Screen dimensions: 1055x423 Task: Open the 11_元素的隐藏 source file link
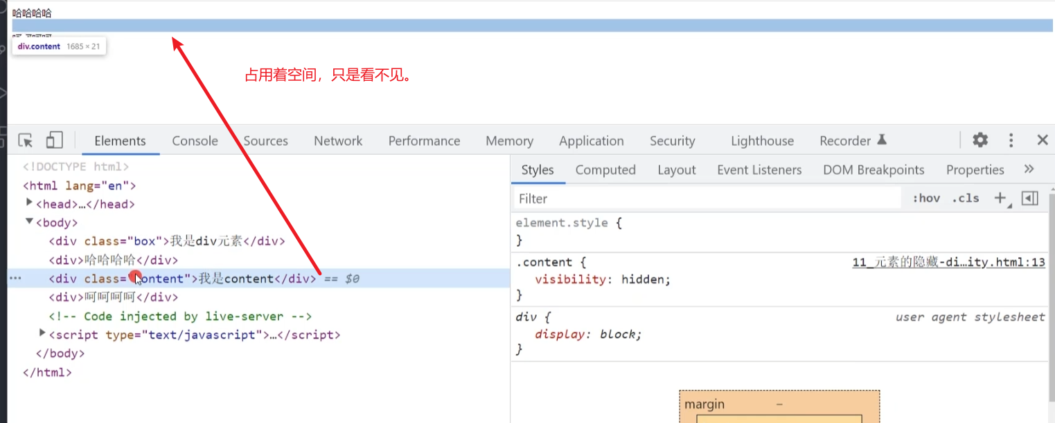point(948,262)
